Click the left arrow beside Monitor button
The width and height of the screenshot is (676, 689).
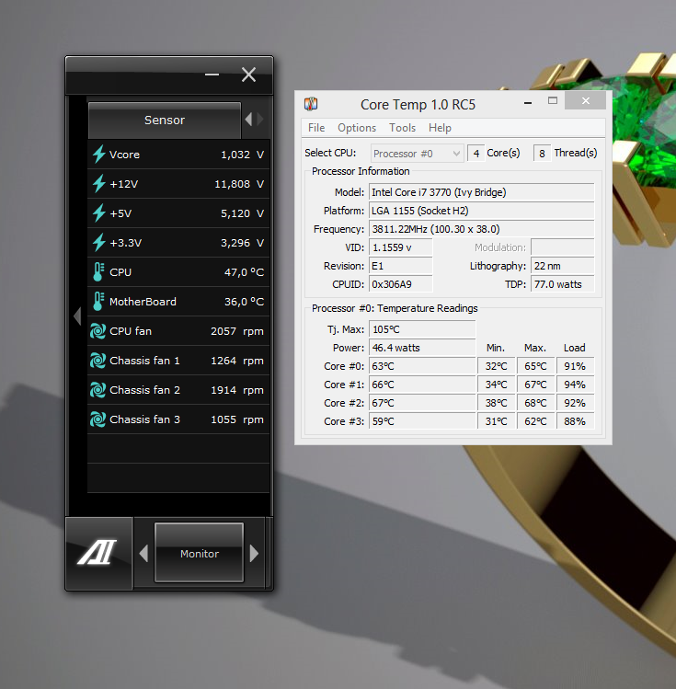click(x=143, y=553)
